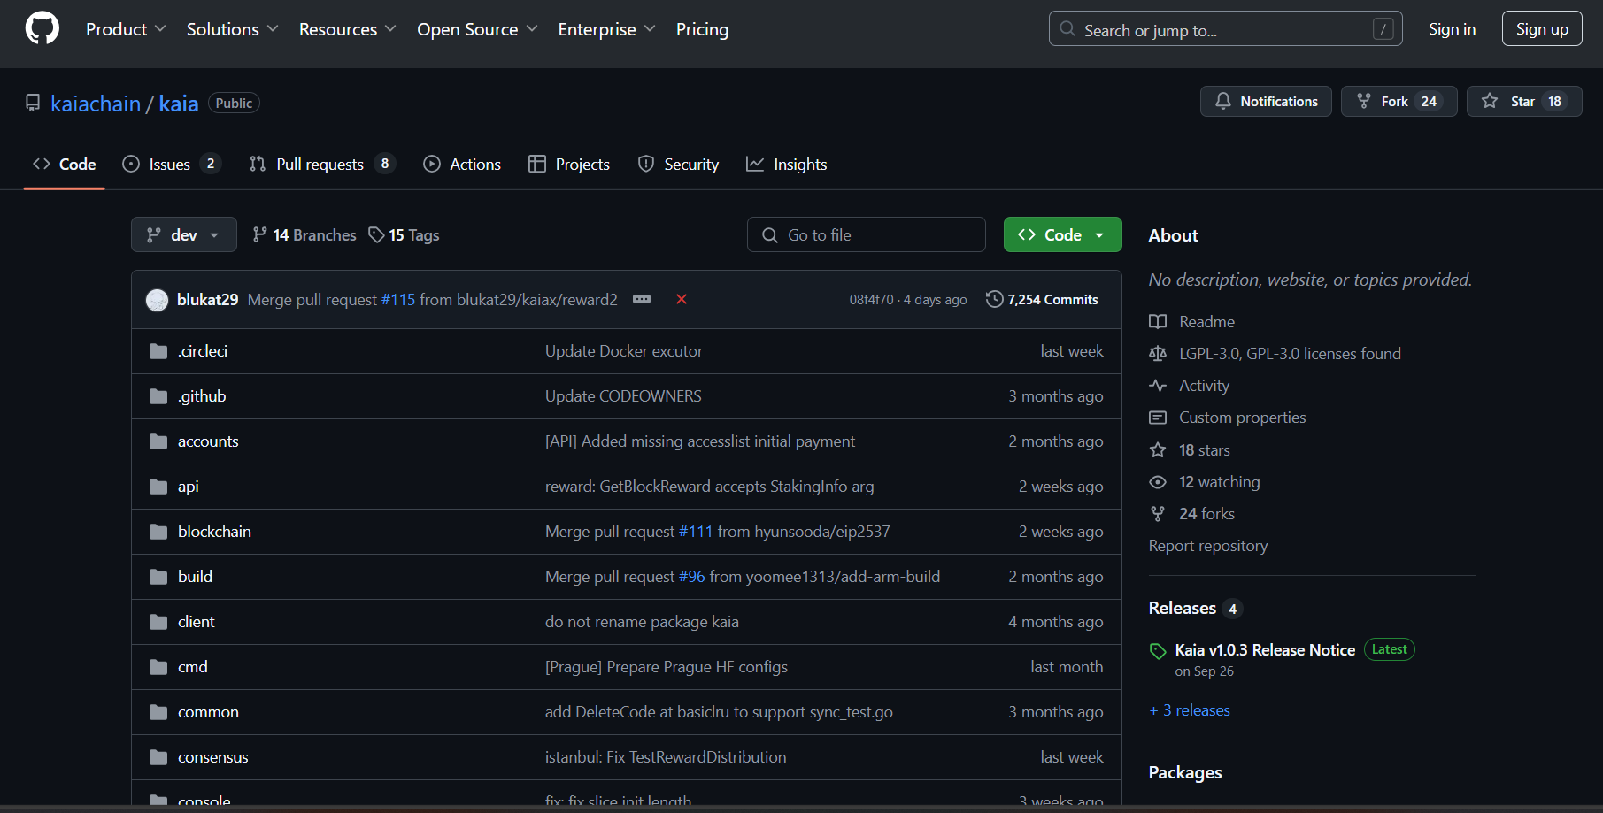1603x813 pixels.
Task: Show + 3 releases link
Action: [x=1190, y=710]
